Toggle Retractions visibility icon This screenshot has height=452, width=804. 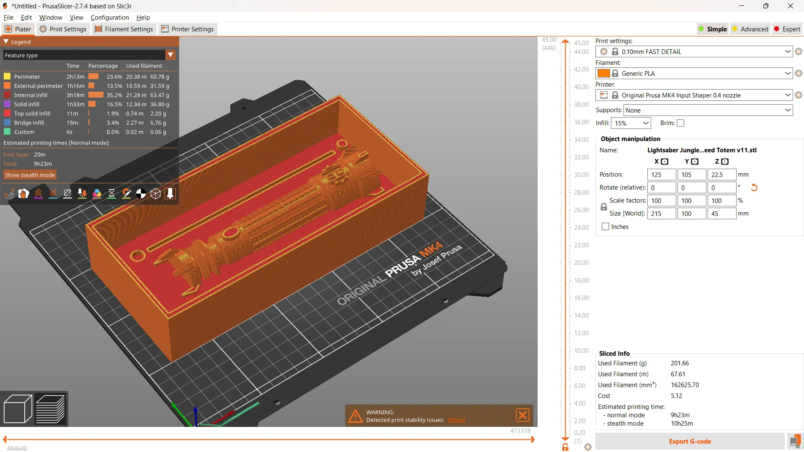(x=38, y=194)
